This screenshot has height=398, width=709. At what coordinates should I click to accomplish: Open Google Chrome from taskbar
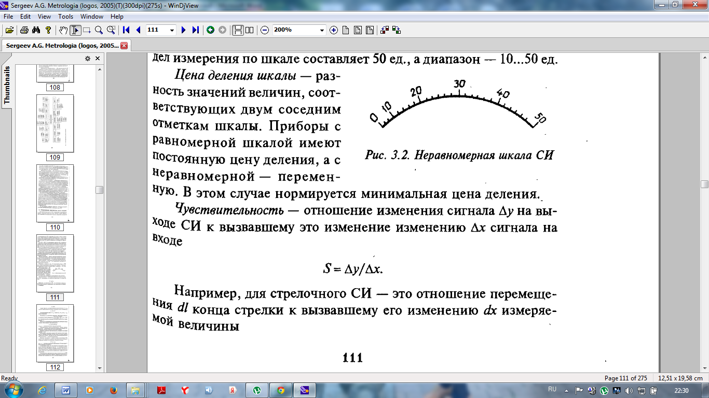tap(281, 390)
